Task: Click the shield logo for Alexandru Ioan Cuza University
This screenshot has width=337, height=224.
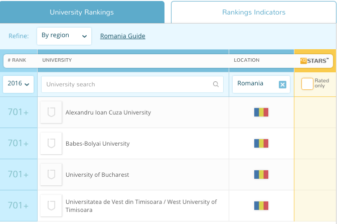Action: (51, 113)
